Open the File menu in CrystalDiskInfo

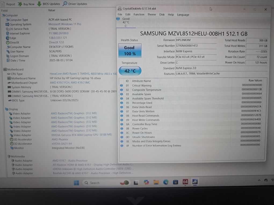coord(120,14)
